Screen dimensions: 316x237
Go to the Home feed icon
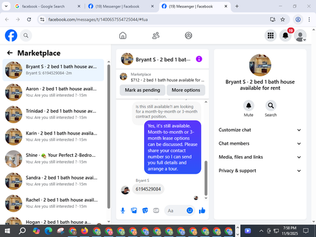[123, 35]
